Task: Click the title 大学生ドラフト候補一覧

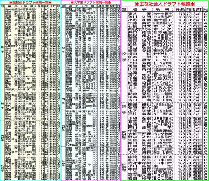Action: click(x=91, y=2)
